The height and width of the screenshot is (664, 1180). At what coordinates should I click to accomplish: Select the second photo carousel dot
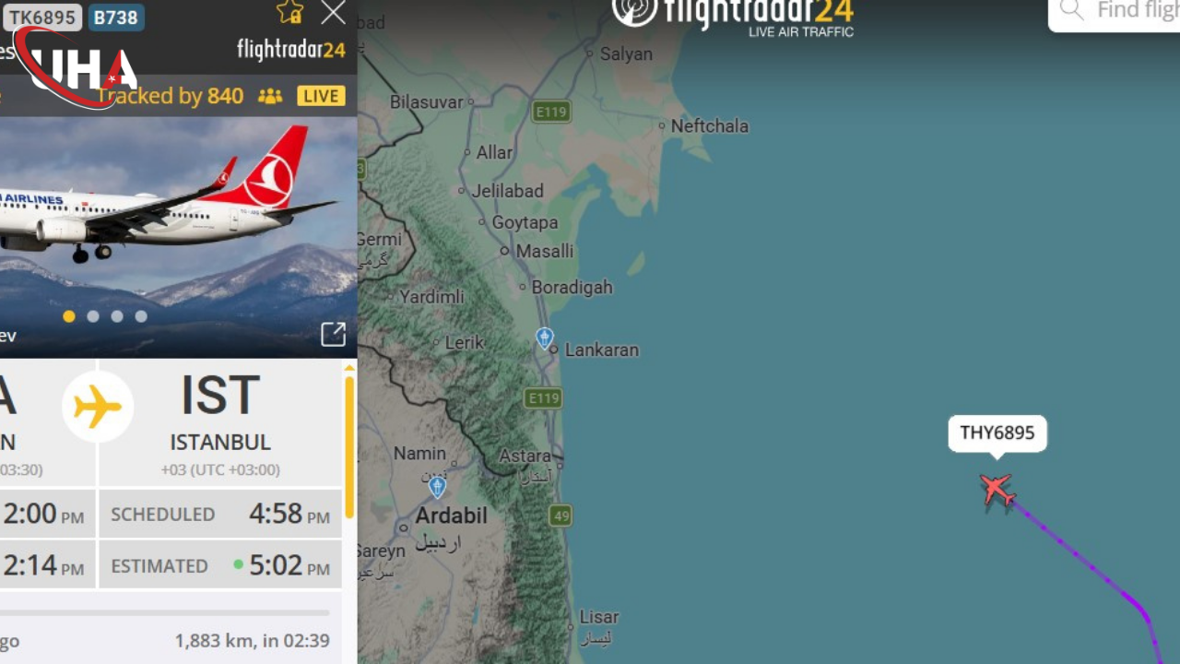point(93,316)
